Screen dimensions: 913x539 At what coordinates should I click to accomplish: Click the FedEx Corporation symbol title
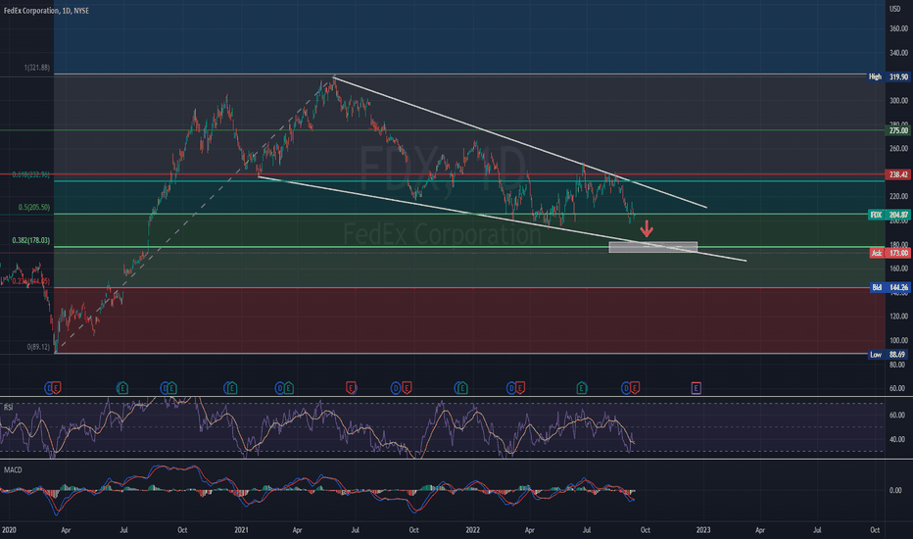pyautogui.click(x=31, y=11)
